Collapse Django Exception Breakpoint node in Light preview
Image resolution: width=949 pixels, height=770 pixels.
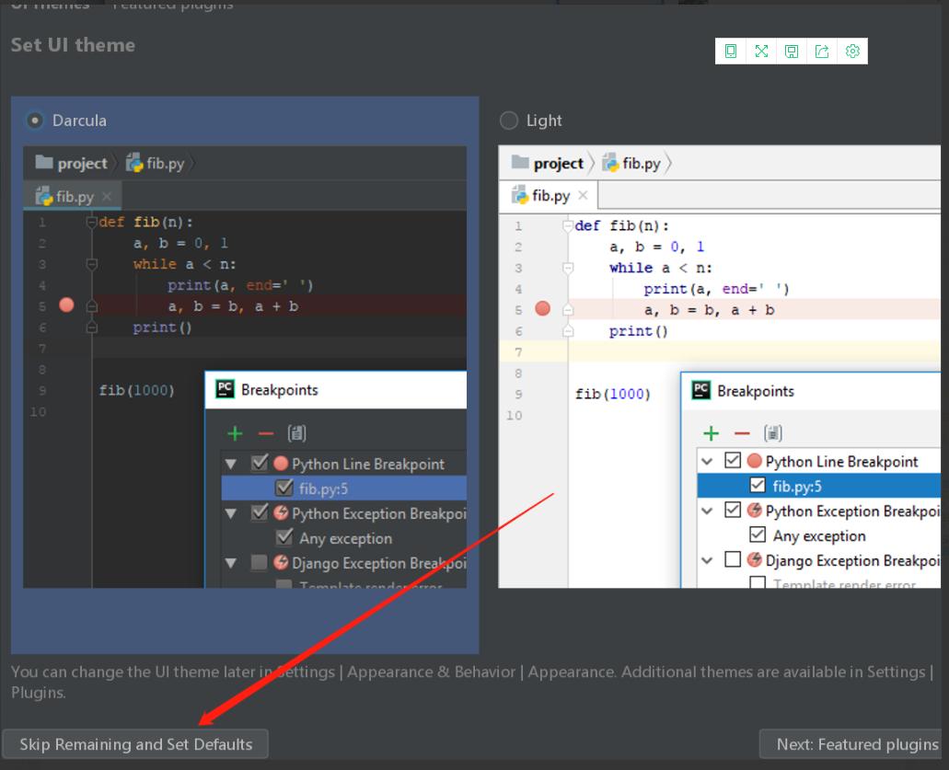tap(708, 560)
